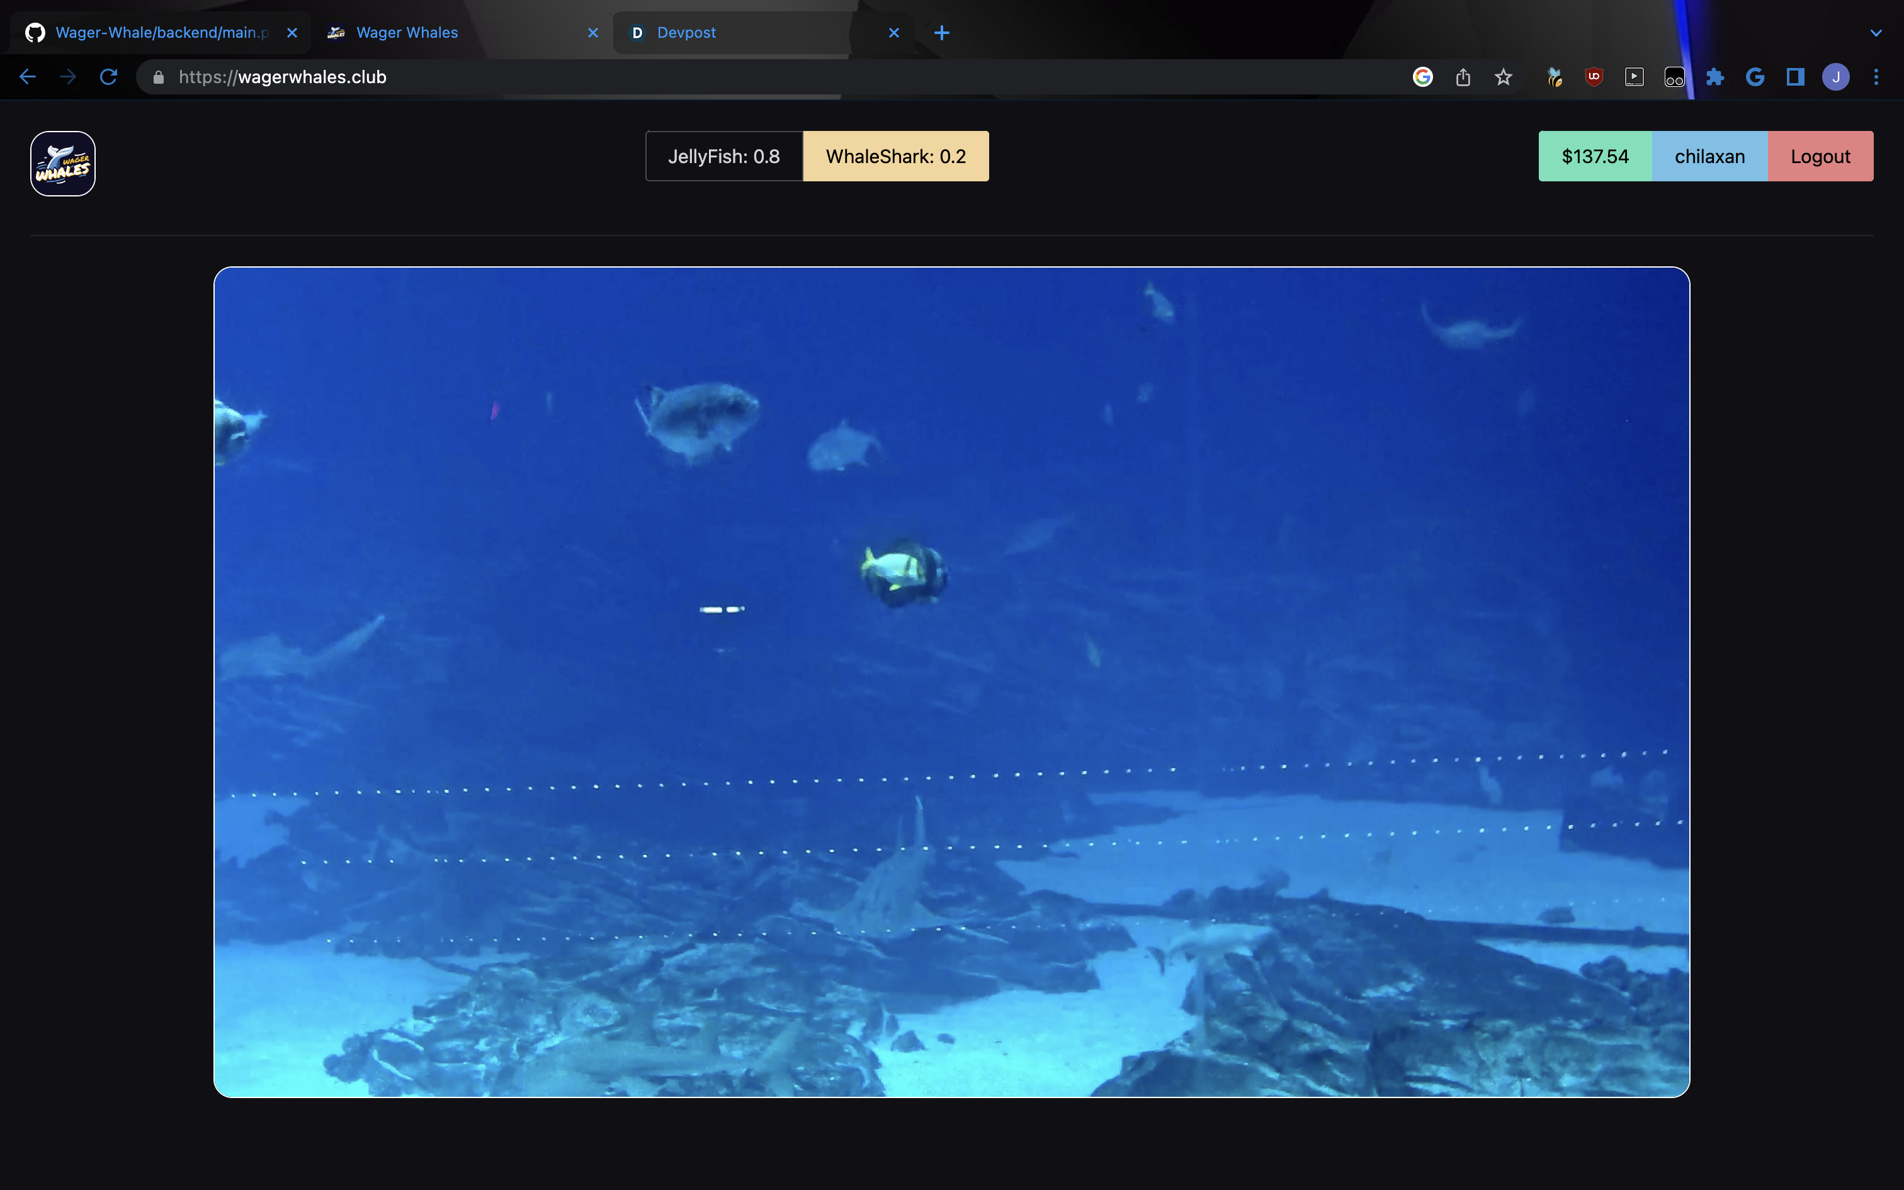The width and height of the screenshot is (1904, 1190).
Task: Expand the tab search chevron
Action: [1876, 33]
